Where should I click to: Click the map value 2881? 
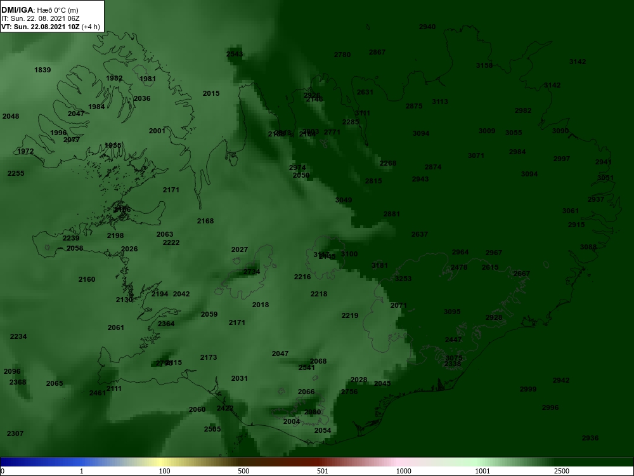[392, 214]
